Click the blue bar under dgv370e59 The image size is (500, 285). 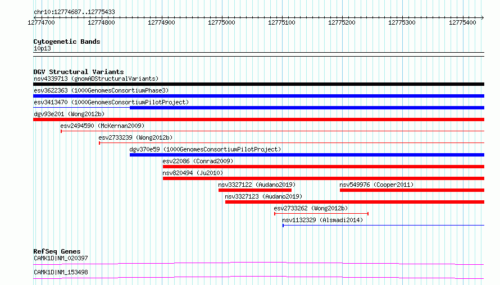click(x=307, y=155)
